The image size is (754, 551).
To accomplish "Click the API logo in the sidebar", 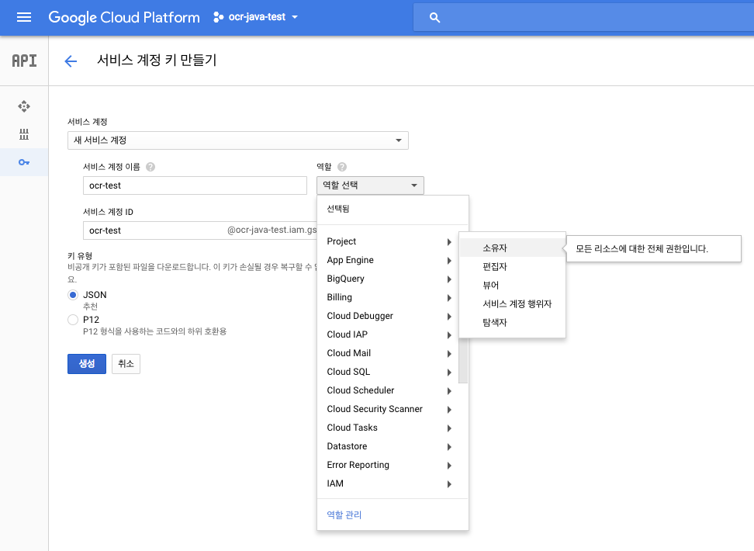I will tap(24, 61).
